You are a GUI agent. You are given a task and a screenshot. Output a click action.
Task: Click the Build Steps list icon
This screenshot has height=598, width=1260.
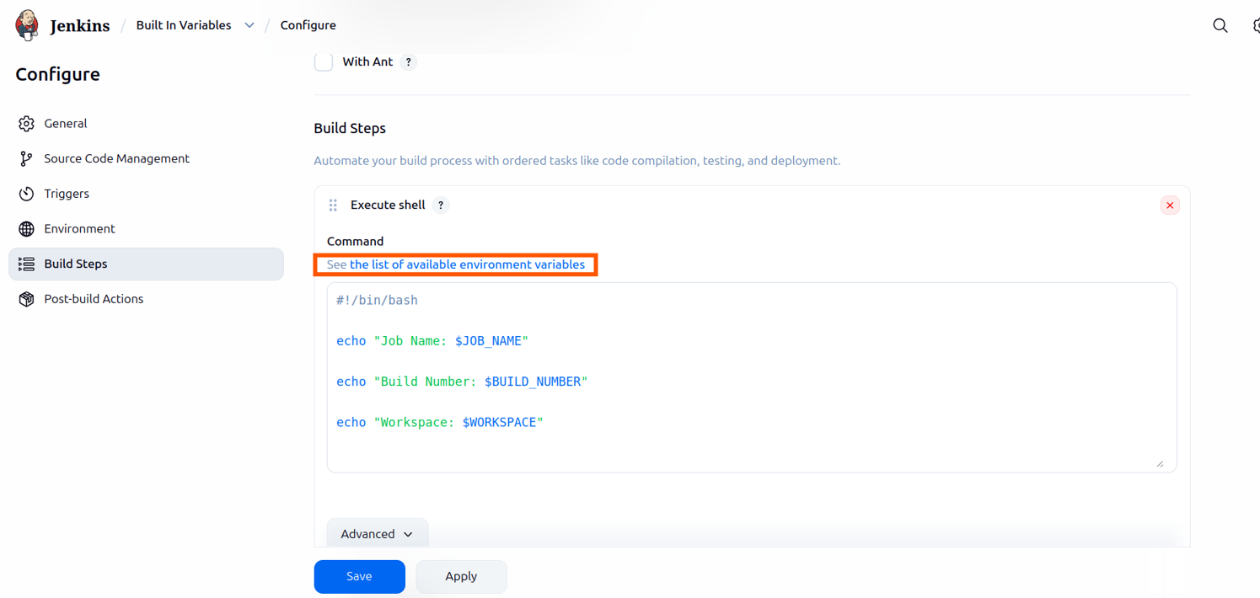[26, 264]
